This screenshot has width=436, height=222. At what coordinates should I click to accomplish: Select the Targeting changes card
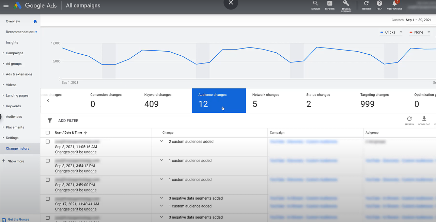[381, 101]
